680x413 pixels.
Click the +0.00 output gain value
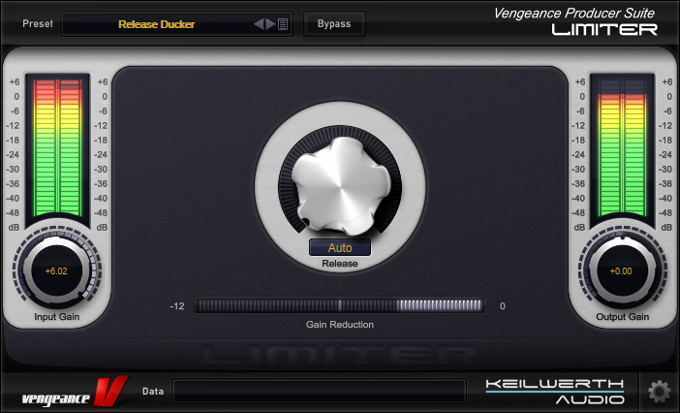[620, 271]
